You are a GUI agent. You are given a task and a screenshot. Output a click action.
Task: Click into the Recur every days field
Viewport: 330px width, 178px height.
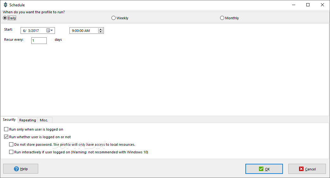tap(39, 40)
